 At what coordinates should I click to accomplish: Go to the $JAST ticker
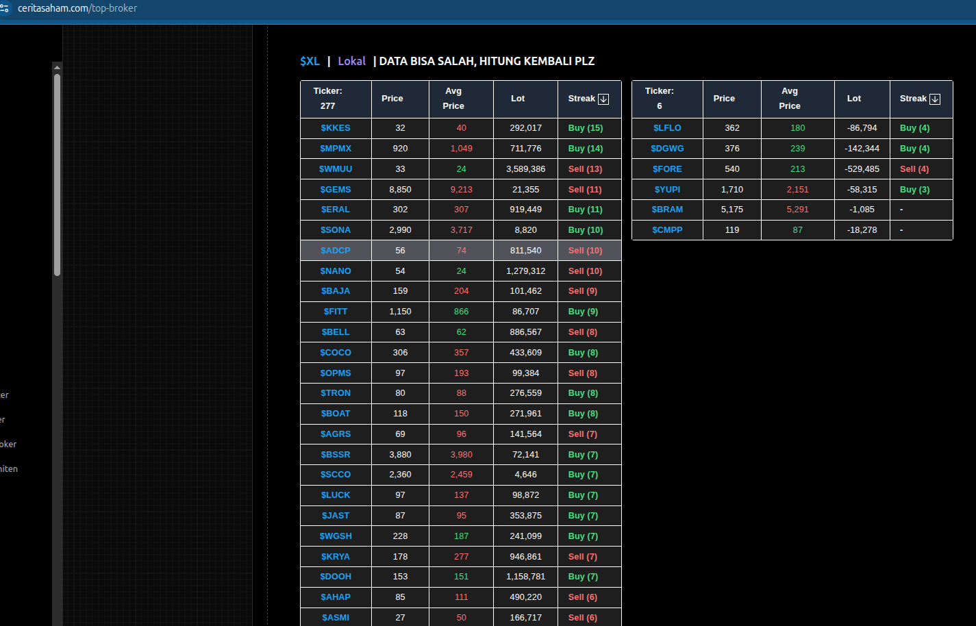pos(336,516)
